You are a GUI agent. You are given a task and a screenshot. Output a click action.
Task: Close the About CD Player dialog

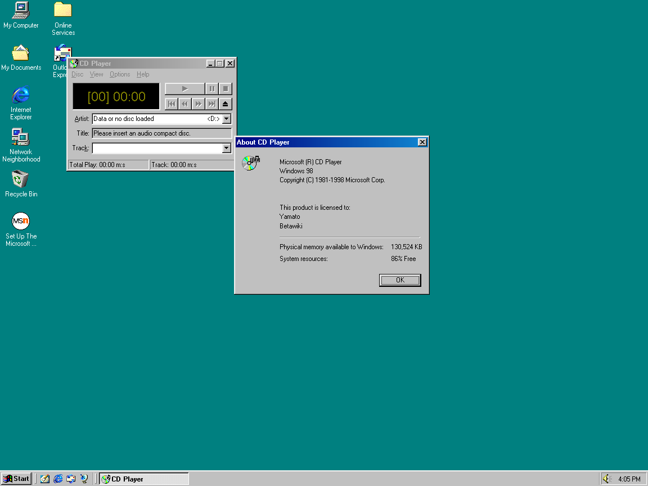(x=422, y=142)
